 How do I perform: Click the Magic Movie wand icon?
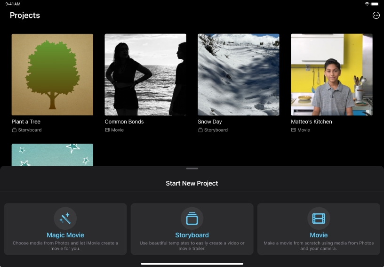coord(65,218)
